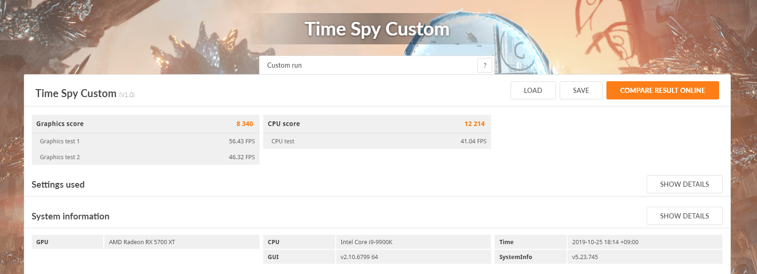The height and width of the screenshot is (274, 757).
Task: Click the 41.04 FPS value
Action: (473, 141)
